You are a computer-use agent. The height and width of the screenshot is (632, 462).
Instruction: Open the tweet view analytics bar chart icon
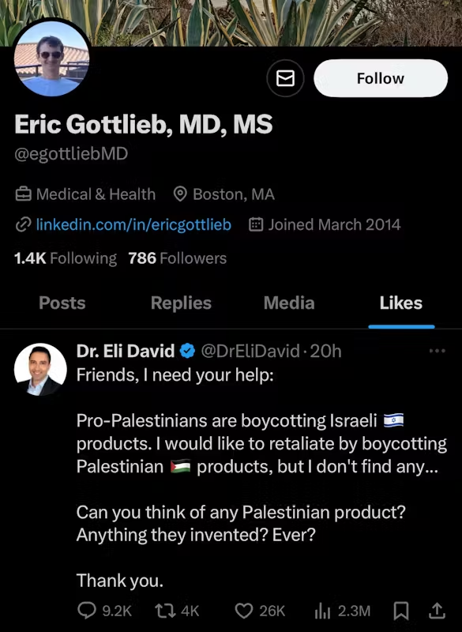(324, 610)
